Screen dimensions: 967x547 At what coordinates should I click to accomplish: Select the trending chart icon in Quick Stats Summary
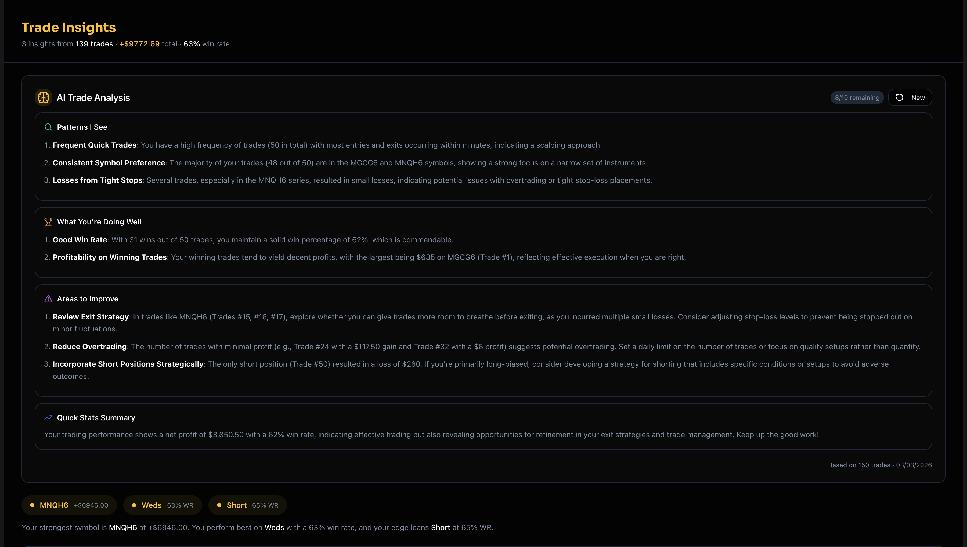point(49,418)
